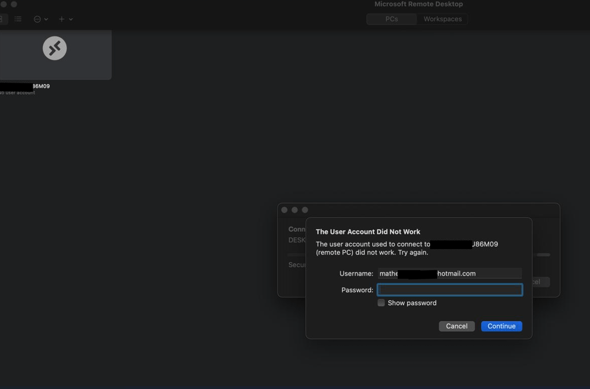Click the 'No user account' label
This screenshot has width=590, height=389.
pyautogui.click(x=17, y=93)
